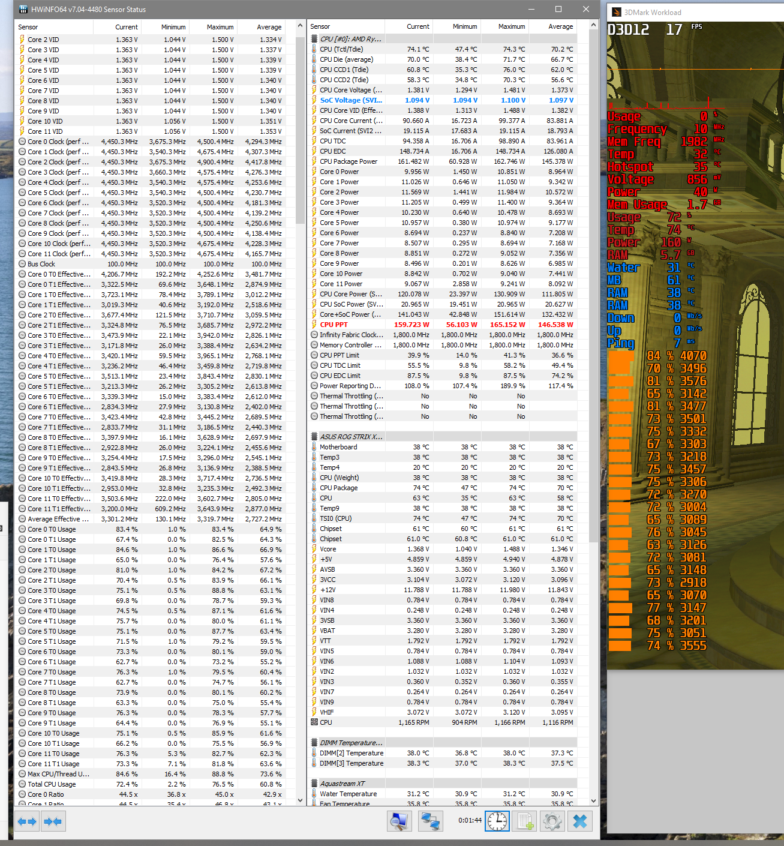
Task: Select the TSI0 (CPU) temperature row
Action: click(443, 518)
